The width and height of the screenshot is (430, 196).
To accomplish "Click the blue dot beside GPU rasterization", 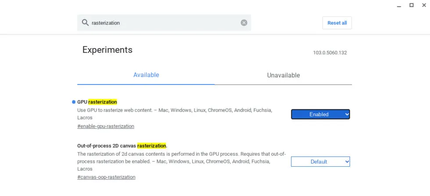I will pyautogui.click(x=74, y=102).
